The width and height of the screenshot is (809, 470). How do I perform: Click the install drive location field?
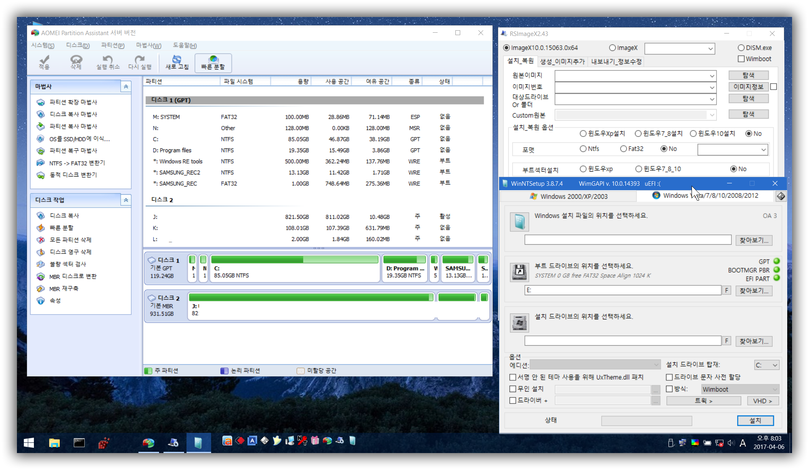coord(623,341)
